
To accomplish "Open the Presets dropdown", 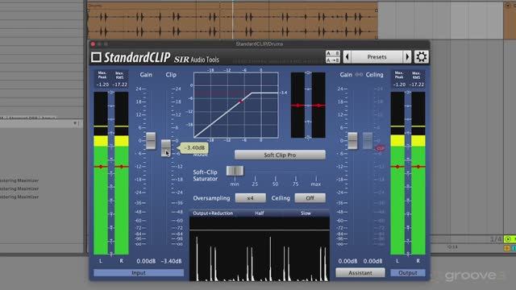I will (x=377, y=57).
